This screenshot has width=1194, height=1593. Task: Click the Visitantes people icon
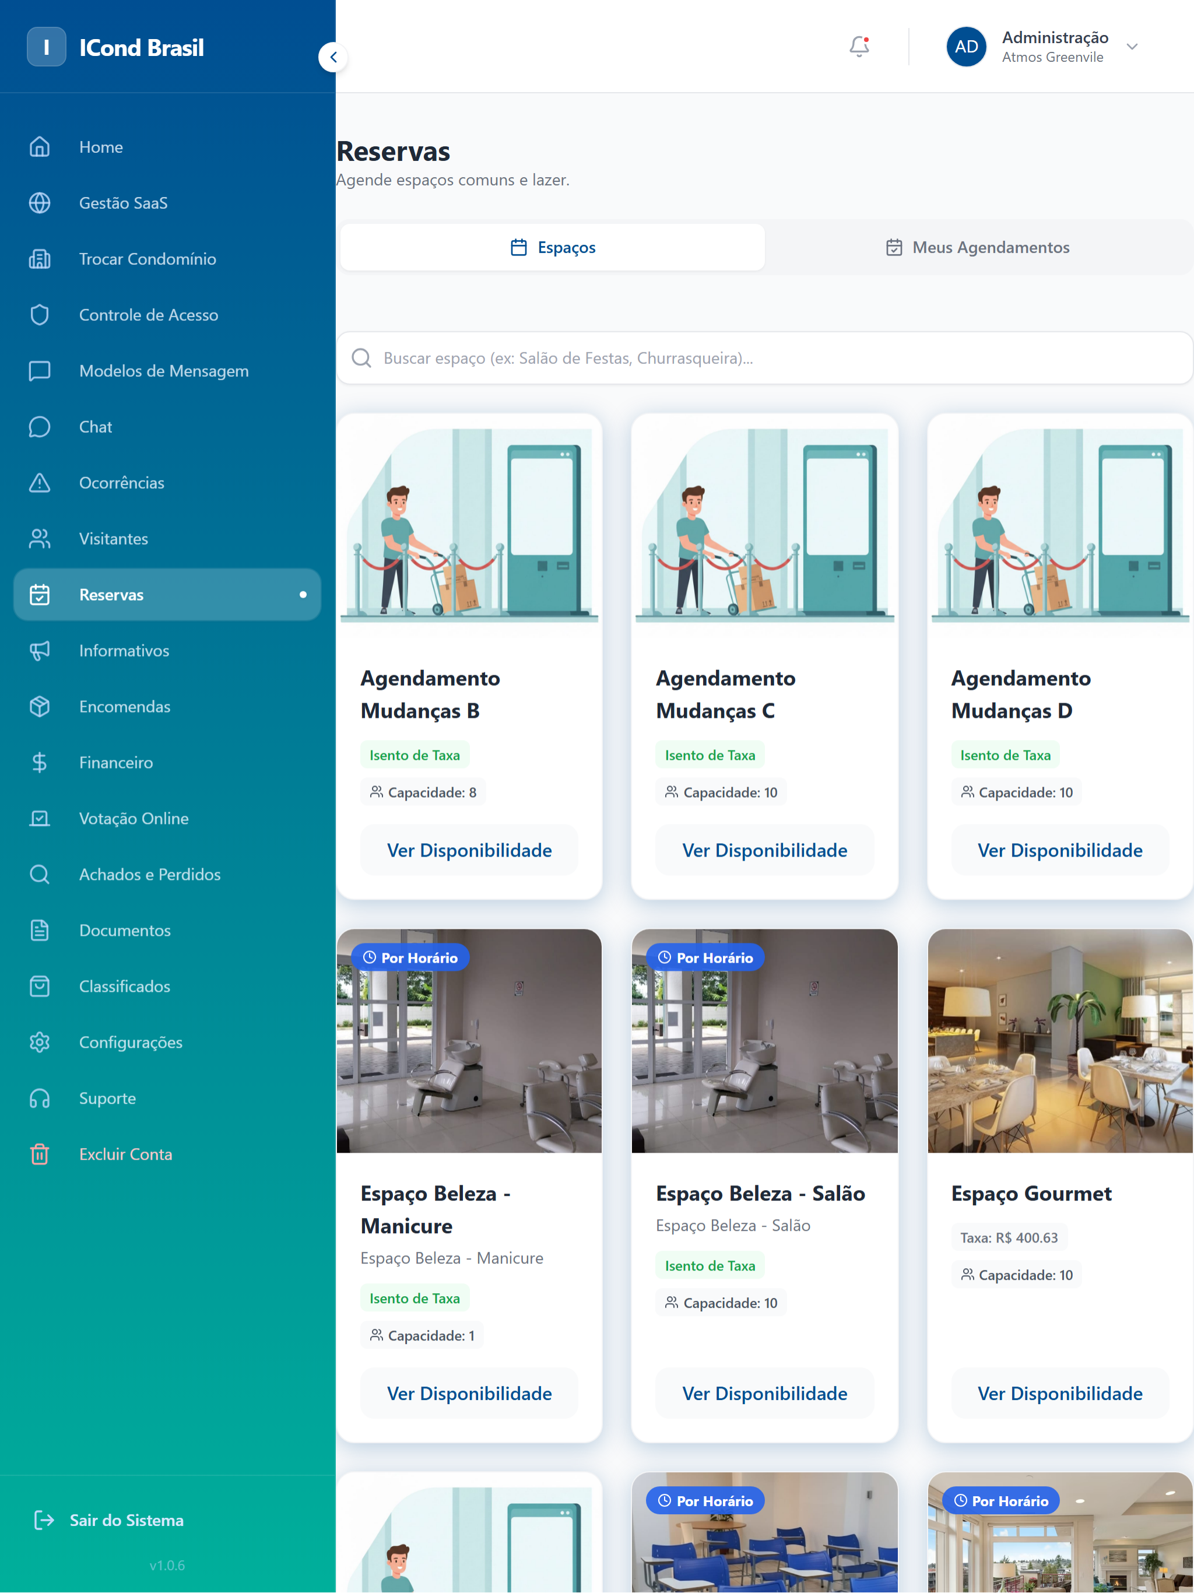(x=40, y=539)
